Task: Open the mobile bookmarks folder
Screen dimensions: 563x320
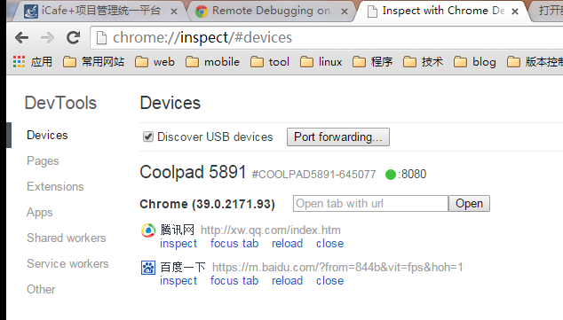Action: pos(212,62)
